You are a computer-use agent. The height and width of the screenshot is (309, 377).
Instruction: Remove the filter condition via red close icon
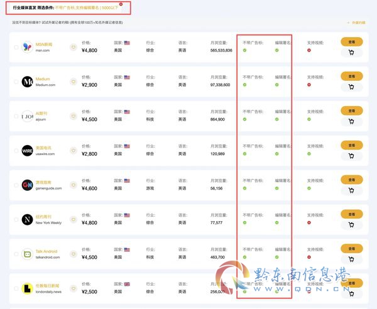[x=121, y=4]
